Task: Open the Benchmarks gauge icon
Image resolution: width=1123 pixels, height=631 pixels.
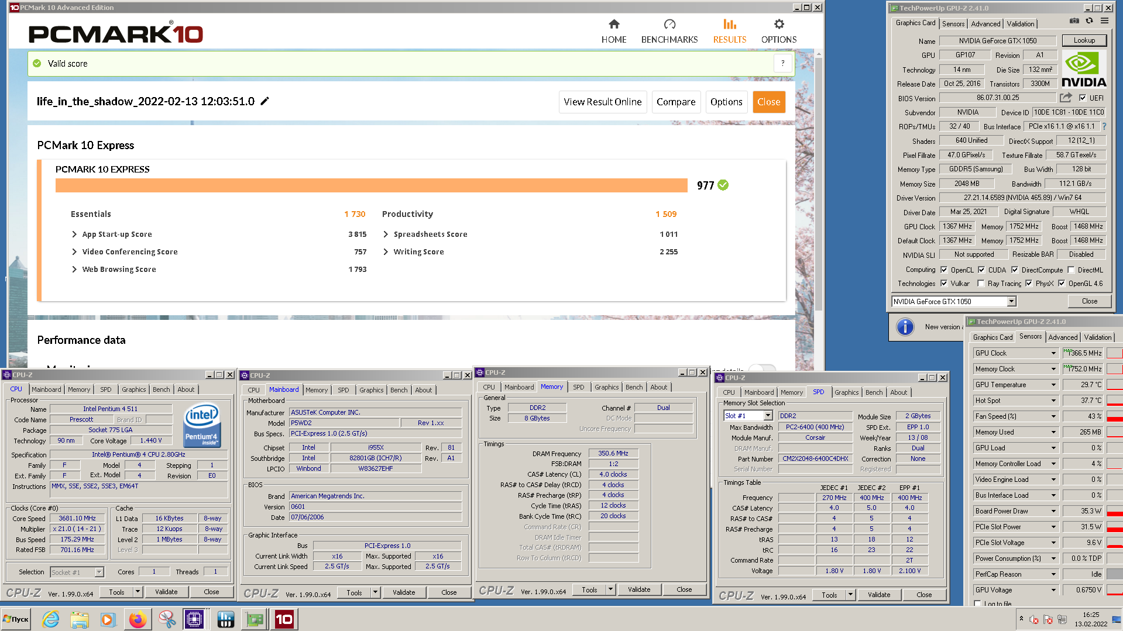Action: pyautogui.click(x=669, y=24)
